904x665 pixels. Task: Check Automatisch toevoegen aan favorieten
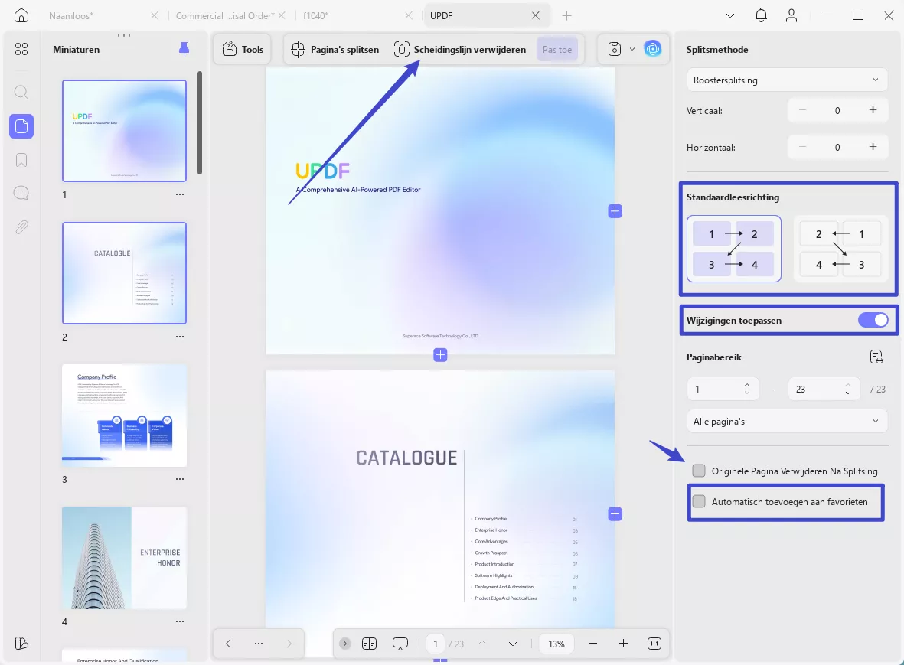699,501
